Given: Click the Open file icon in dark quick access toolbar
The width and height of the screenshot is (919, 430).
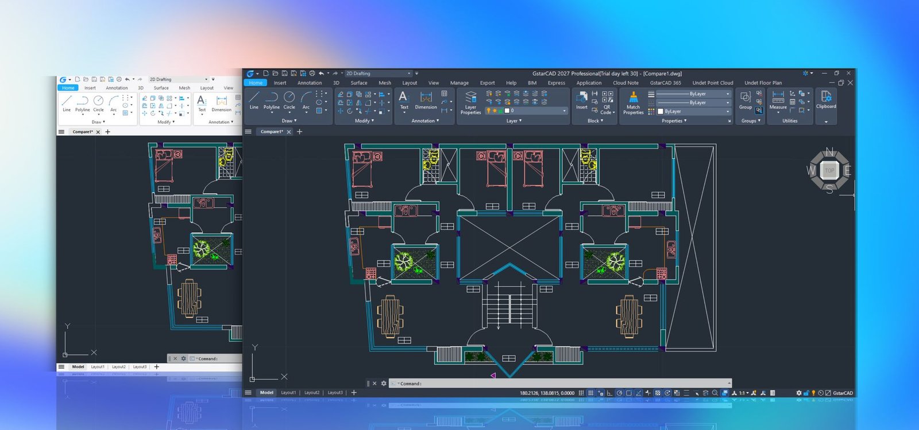Looking at the screenshot, I should click(275, 73).
